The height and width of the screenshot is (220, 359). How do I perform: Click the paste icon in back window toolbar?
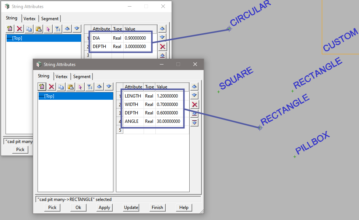tap(38, 29)
